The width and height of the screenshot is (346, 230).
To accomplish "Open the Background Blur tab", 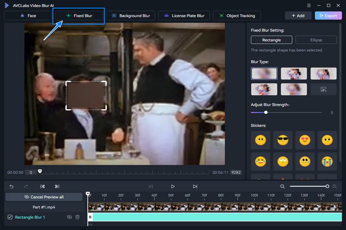I will tap(131, 16).
